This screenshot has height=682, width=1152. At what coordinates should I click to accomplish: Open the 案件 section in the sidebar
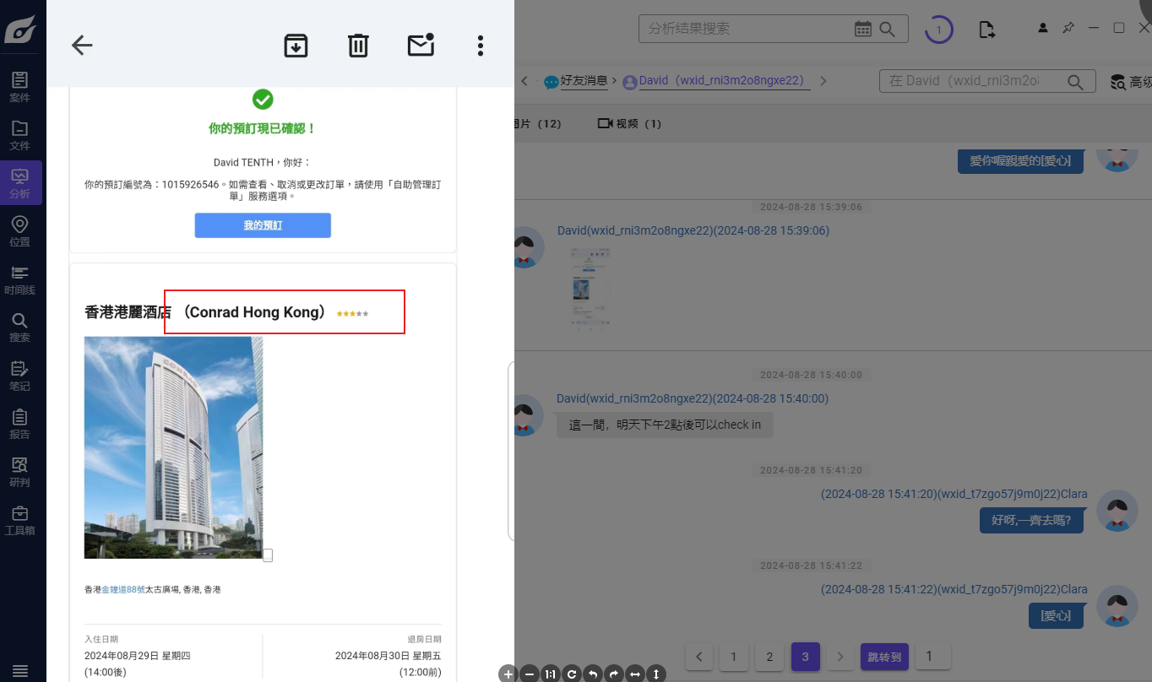(19, 87)
